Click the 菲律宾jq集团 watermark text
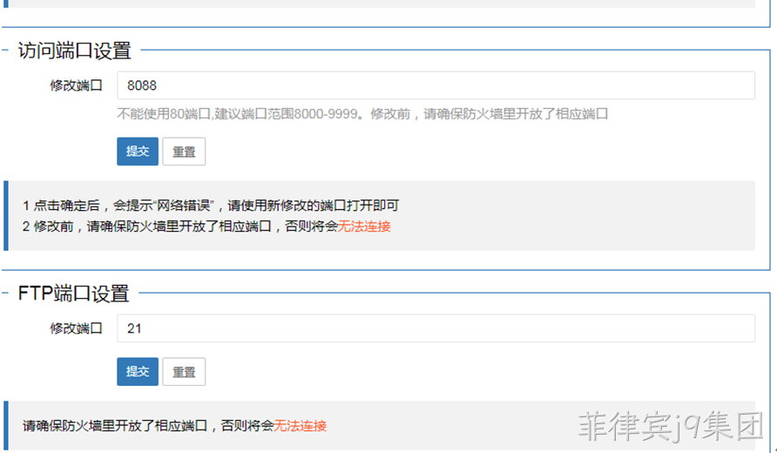The image size is (777, 453). (671, 426)
